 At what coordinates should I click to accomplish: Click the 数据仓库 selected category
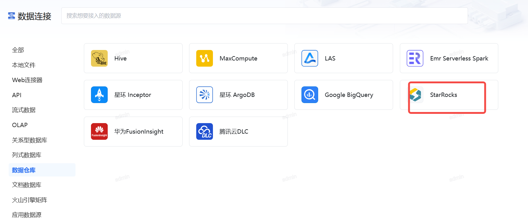(24, 170)
